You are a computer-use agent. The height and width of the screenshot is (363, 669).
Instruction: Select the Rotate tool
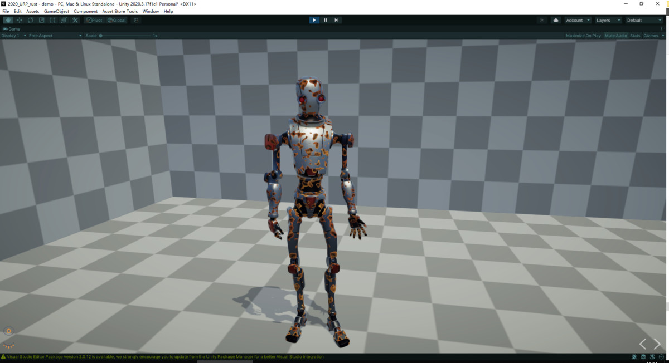30,19
